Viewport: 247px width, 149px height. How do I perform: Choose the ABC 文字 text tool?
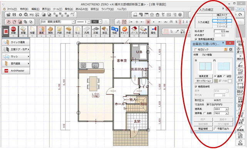(x=240, y=79)
